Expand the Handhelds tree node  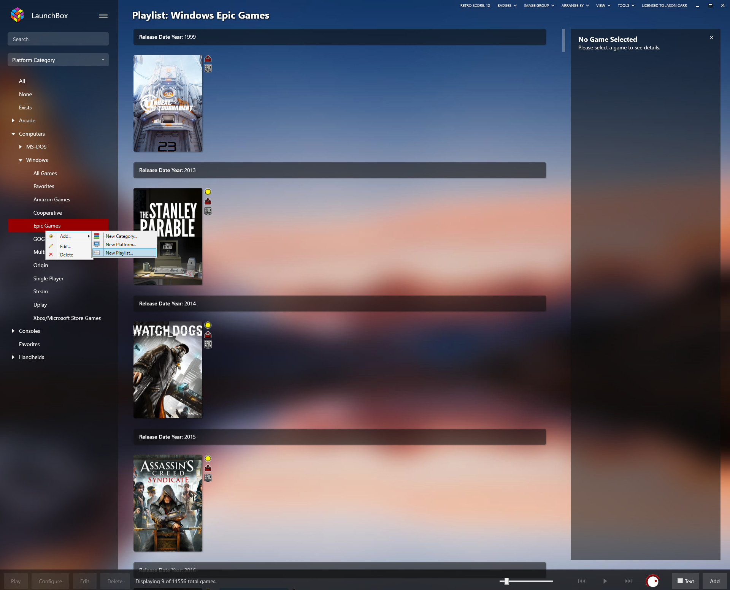click(x=13, y=357)
